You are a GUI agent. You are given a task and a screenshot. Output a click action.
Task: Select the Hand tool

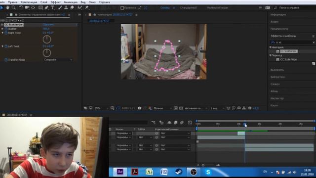[8, 8]
